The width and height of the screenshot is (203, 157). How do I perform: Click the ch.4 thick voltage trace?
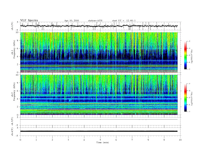click(x=99, y=131)
